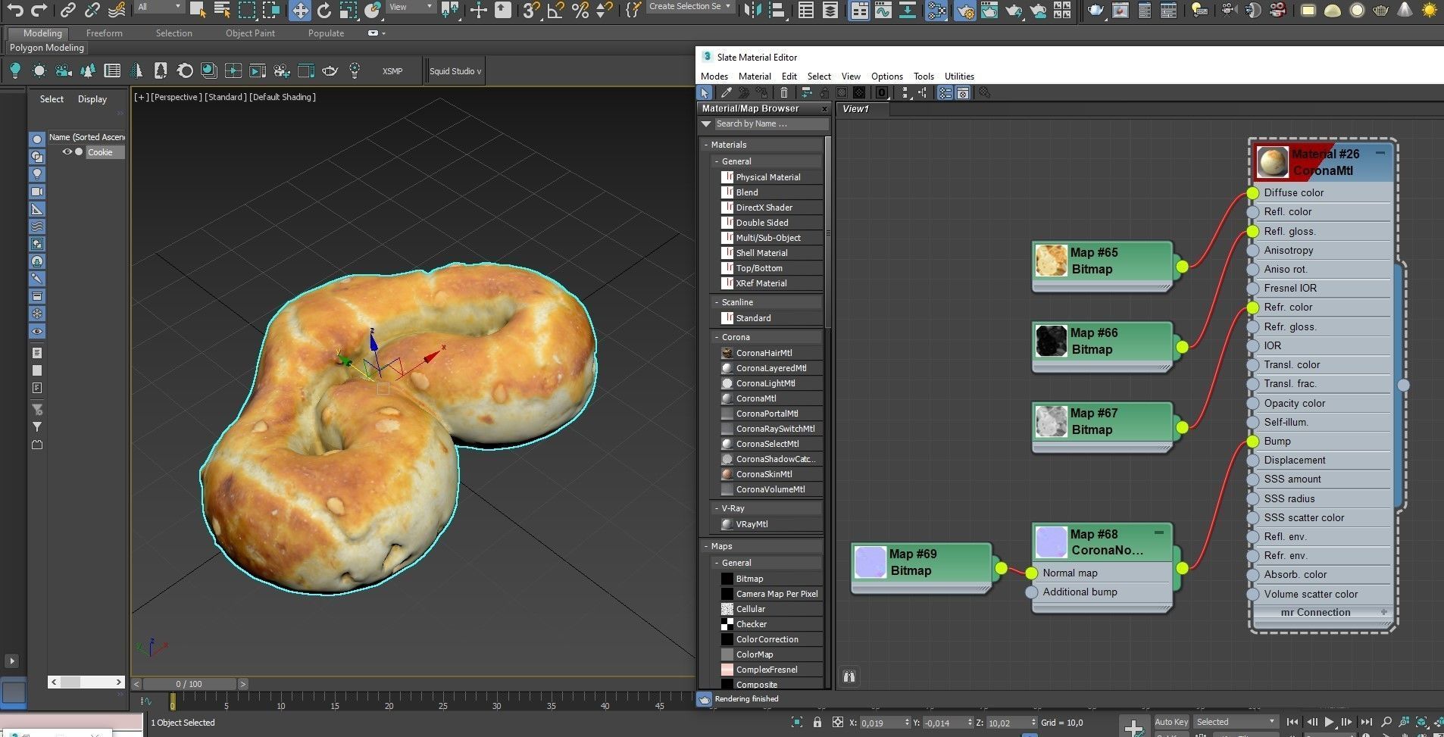This screenshot has height=737, width=1444.
Task: Select the Link tool icon
Action: [68, 10]
